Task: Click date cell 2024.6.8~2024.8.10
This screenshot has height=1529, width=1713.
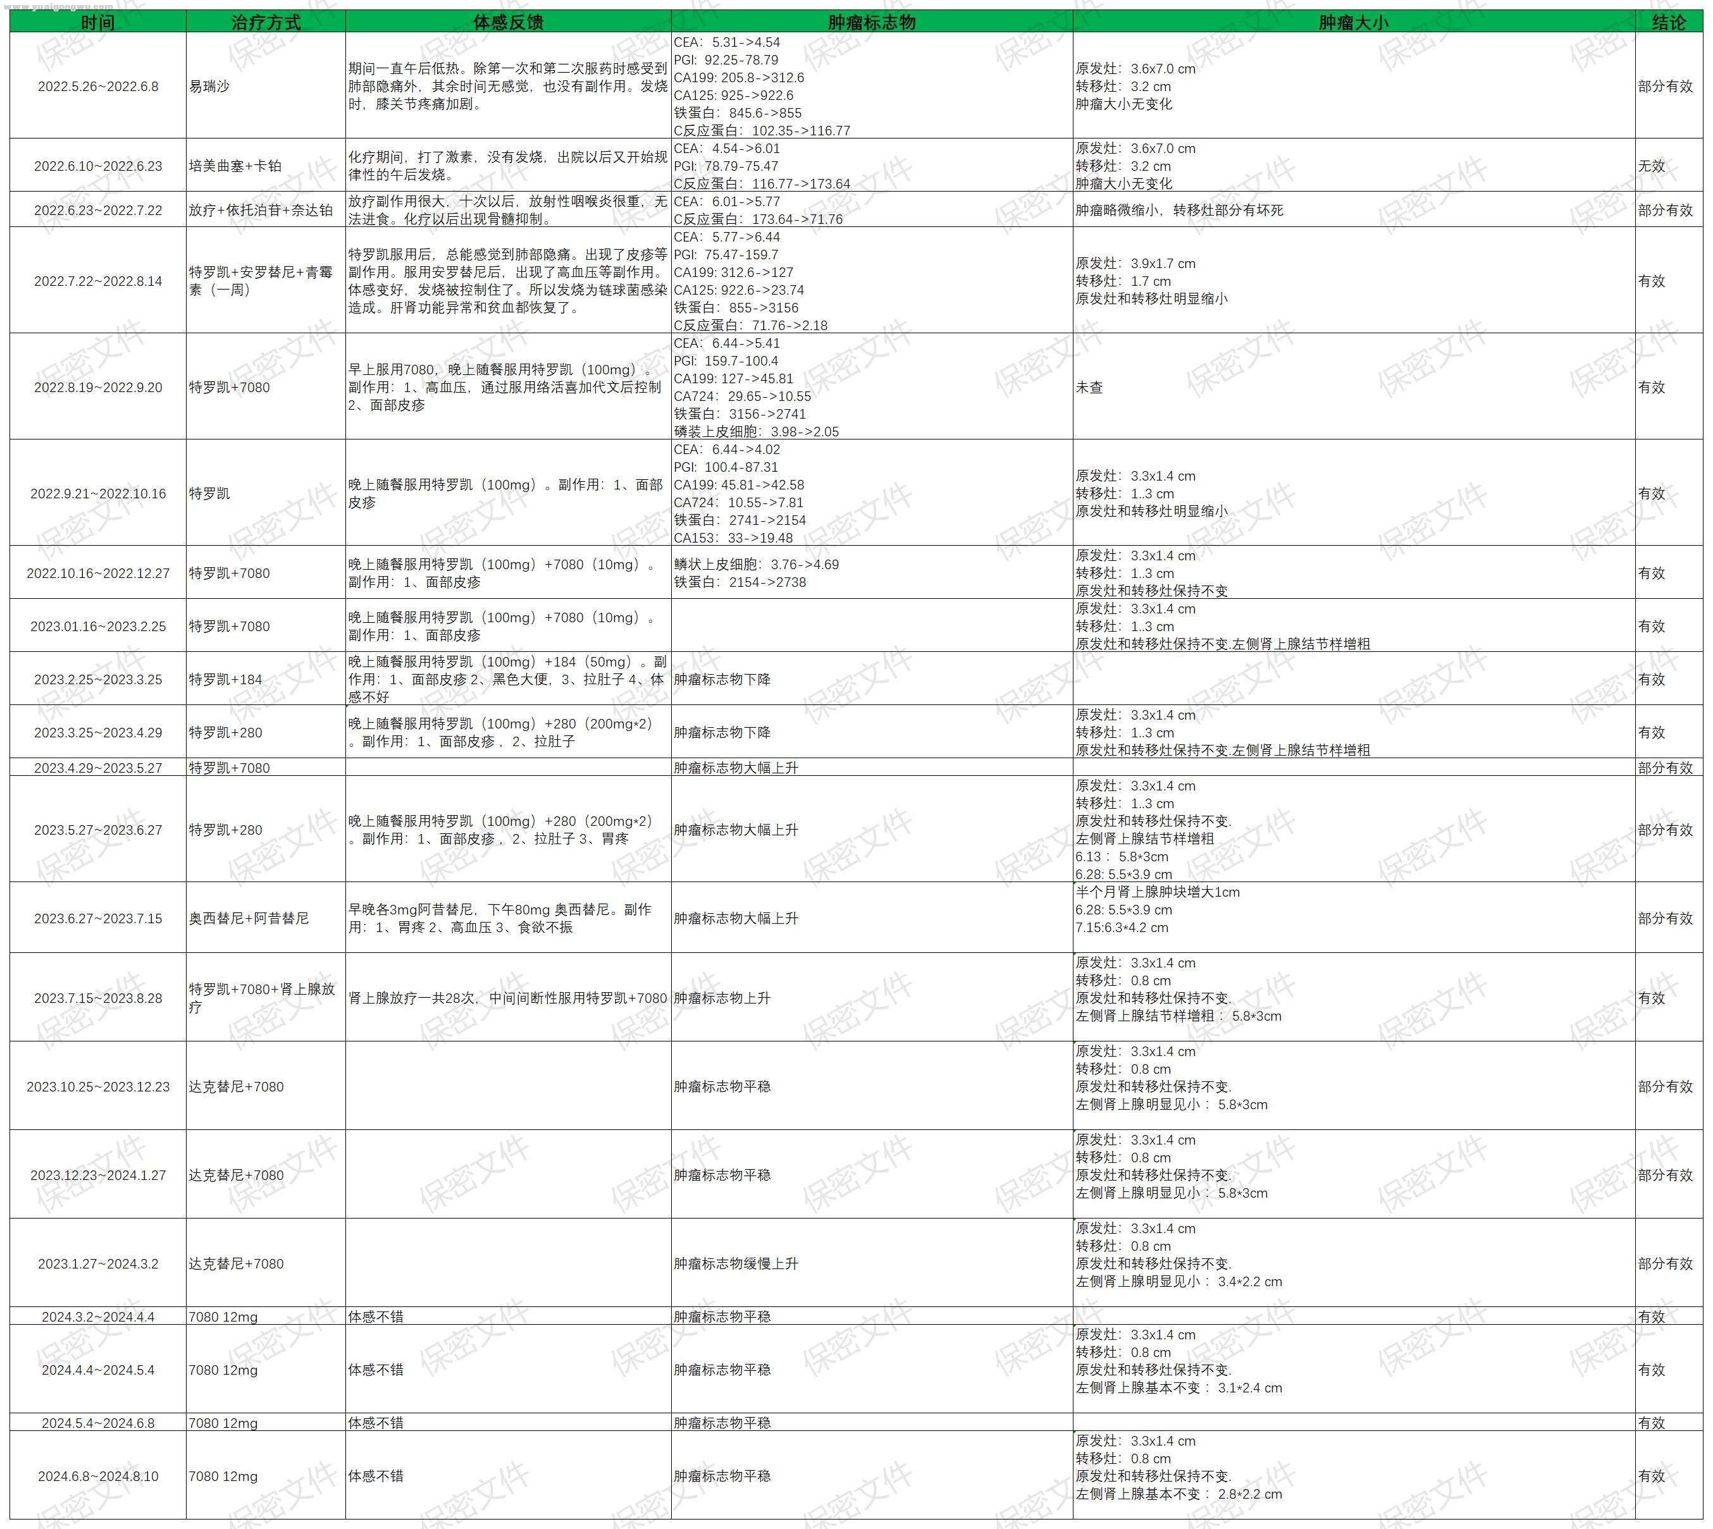Action: click(x=98, y=1476)
